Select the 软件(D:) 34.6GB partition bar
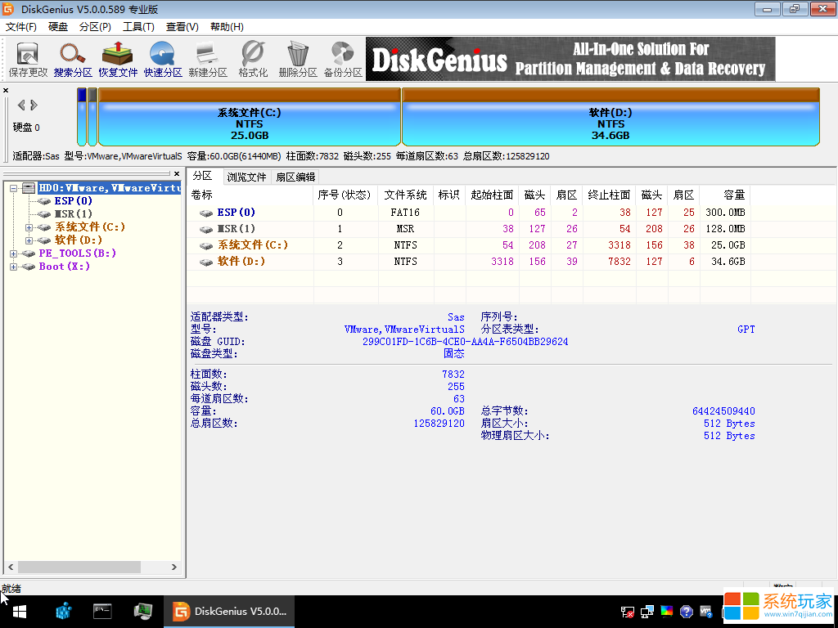This screenshot has width=838, height=628. coord(610,117)
